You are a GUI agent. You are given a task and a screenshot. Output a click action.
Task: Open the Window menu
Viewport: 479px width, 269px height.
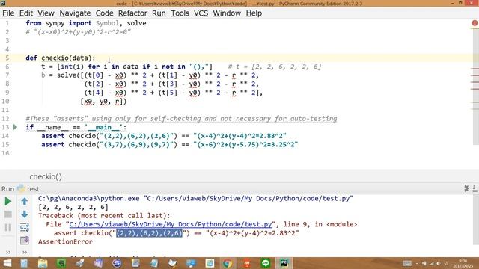click(x=227, y=13)
